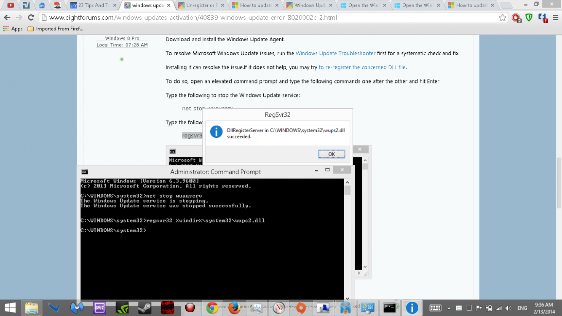The width and height of the screenshot is (562, 316).
Task: Open Malwarebytes from the taskbar
Action: click(x=77, y=308)
